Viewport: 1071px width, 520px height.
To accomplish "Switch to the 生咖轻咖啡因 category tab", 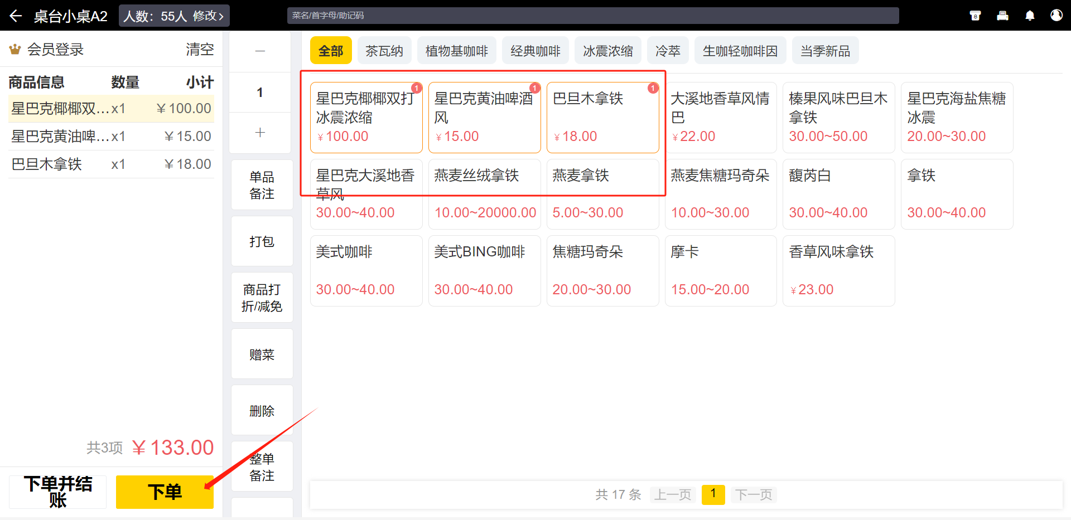I will (x=740, y=51).
